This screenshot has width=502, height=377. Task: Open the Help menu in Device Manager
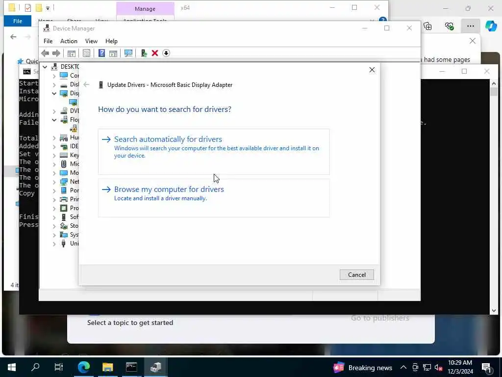111,41
